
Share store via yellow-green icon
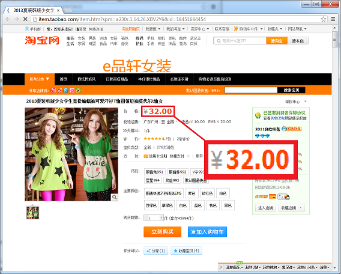tap(78, 90)
